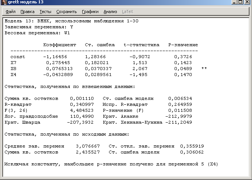
Task: Click P-value 0,3726
Action: pyautogui.click(x=183, y=57)
